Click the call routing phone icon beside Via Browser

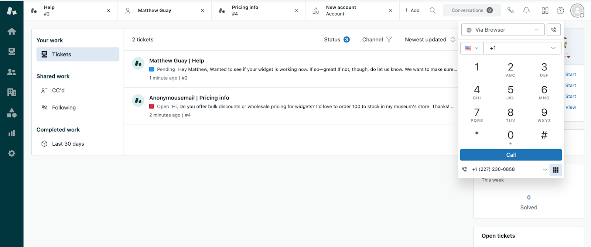point(554,30)
